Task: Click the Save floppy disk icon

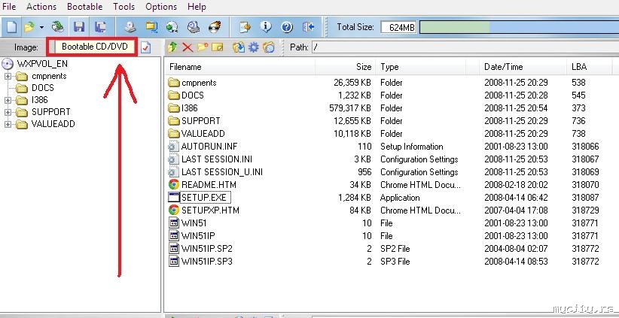Action: point(79,27)
